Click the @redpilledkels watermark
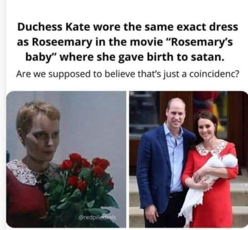Image resolution: width=248 pixels, height=230 pixels. coord(98,218)
